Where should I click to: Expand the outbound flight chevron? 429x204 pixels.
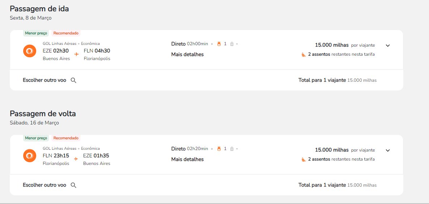point(388,46)
